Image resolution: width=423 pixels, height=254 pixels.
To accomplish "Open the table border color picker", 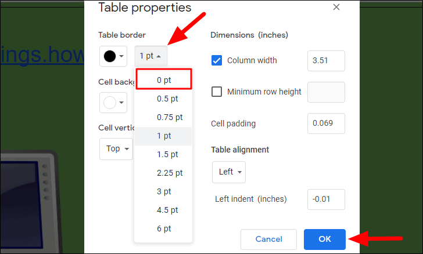I will point(113,56).
